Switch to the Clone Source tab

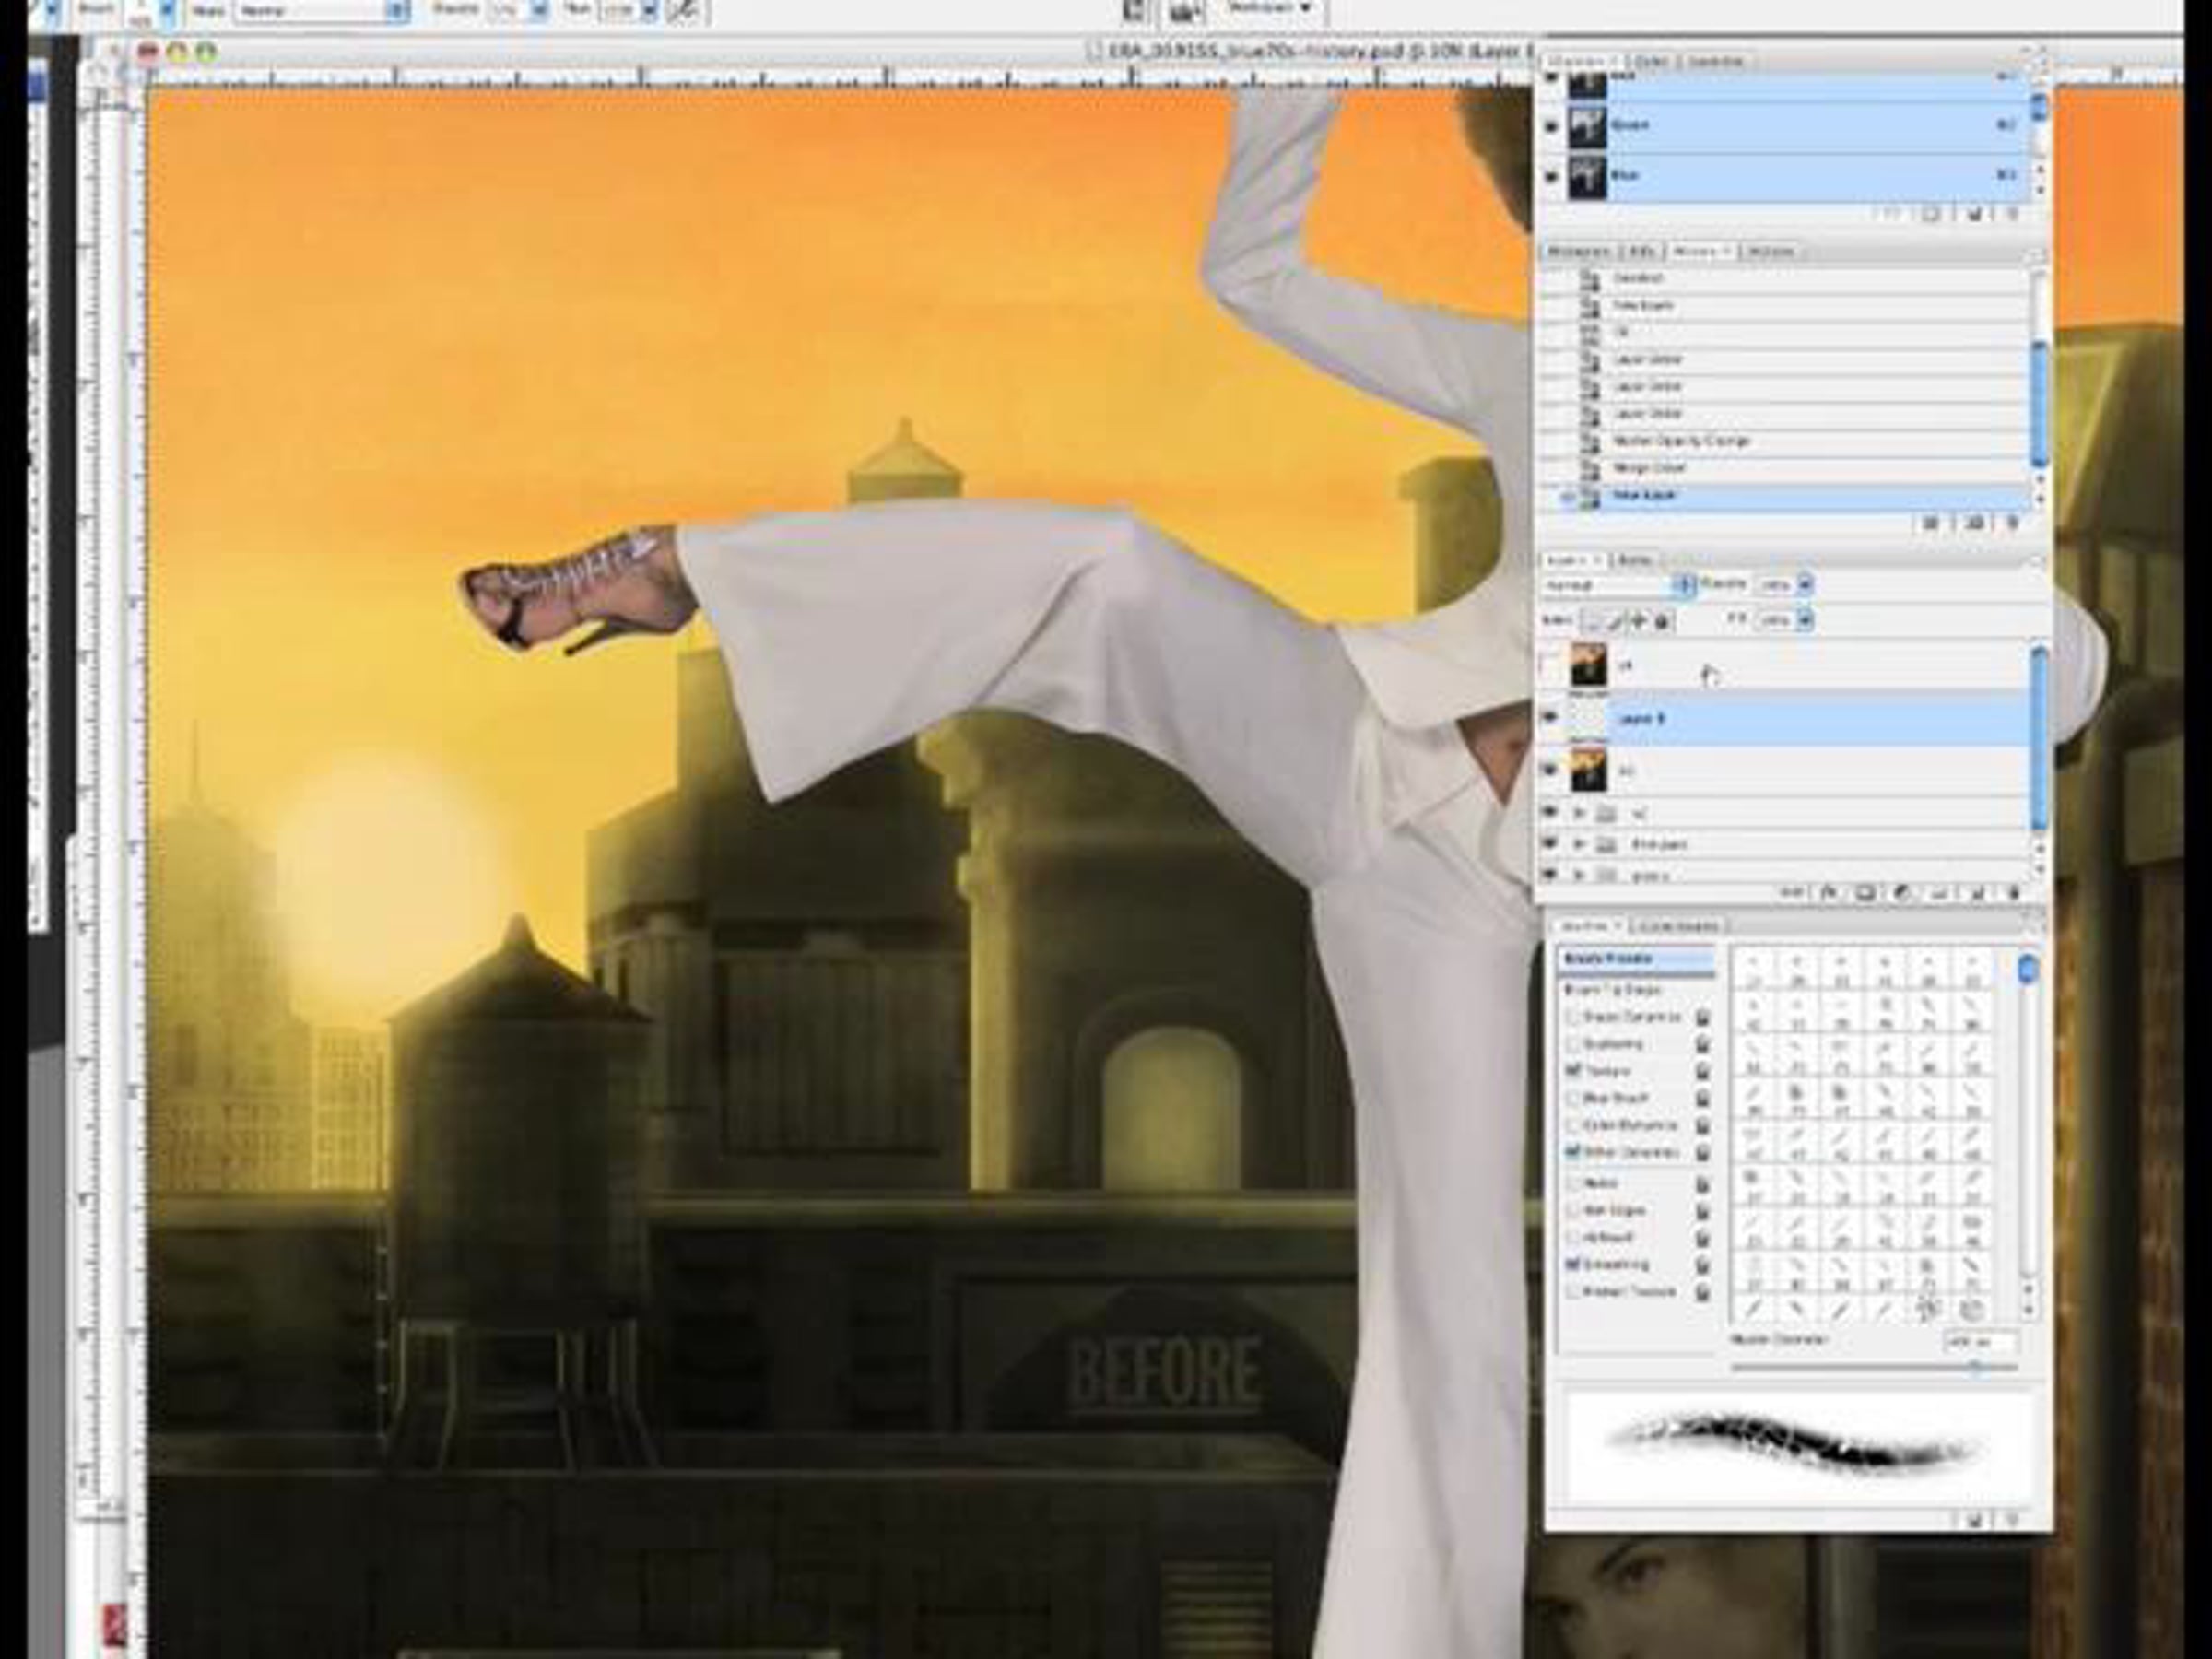1680,926
